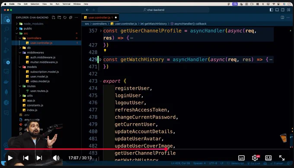Click New Folder icon in Explorer header
Image resolution: width=294 pixels, height=168 pixels.
click(x=59, y=17)
